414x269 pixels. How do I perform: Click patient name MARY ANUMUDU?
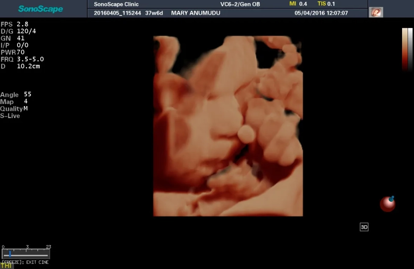pyautogui.click(x=195, y=13)
